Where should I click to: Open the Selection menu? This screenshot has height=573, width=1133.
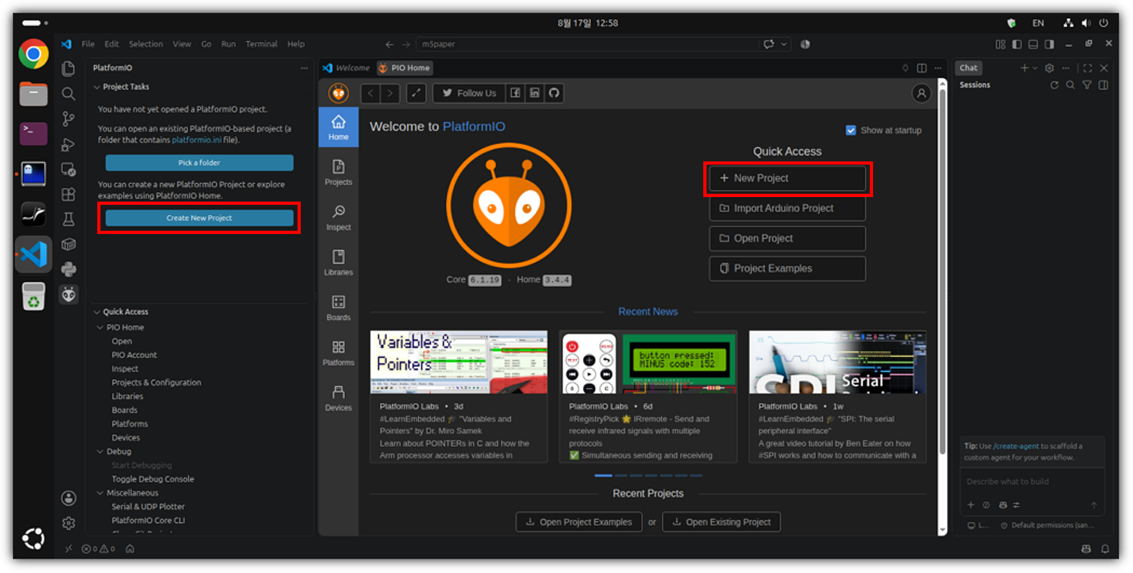tap(146, 44)
